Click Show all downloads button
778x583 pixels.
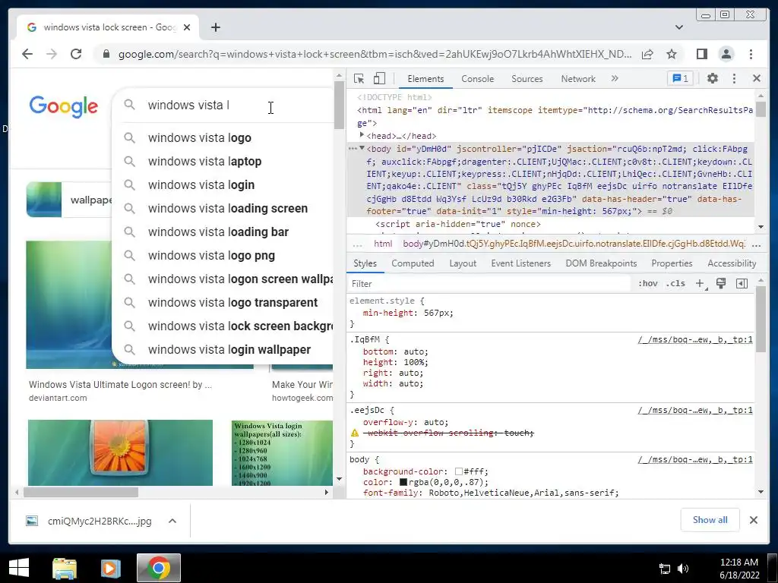[710, 519]
